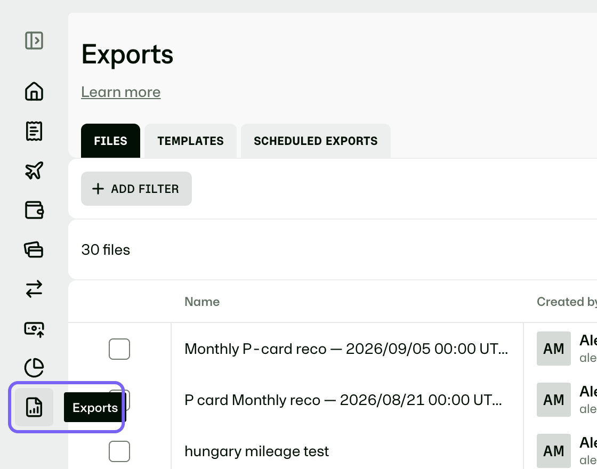Open the pie chart icon
Image resolution: width=597 pixels, height=469 pixels.
tap(34, 368)
